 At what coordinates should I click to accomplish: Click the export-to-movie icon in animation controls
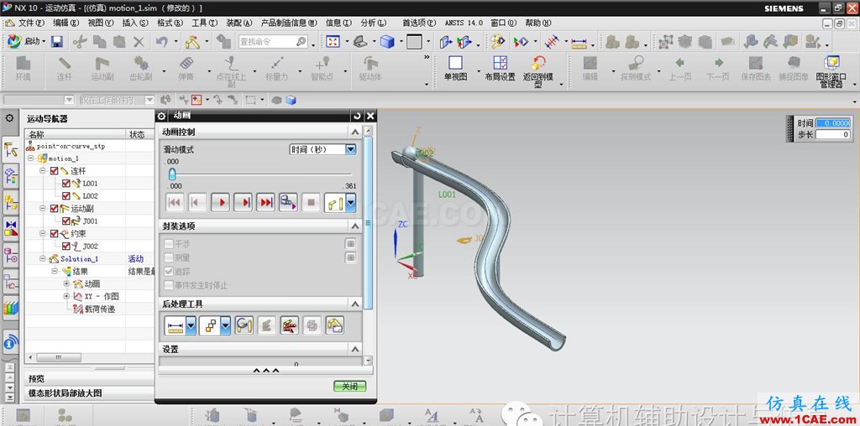(288, 203)
